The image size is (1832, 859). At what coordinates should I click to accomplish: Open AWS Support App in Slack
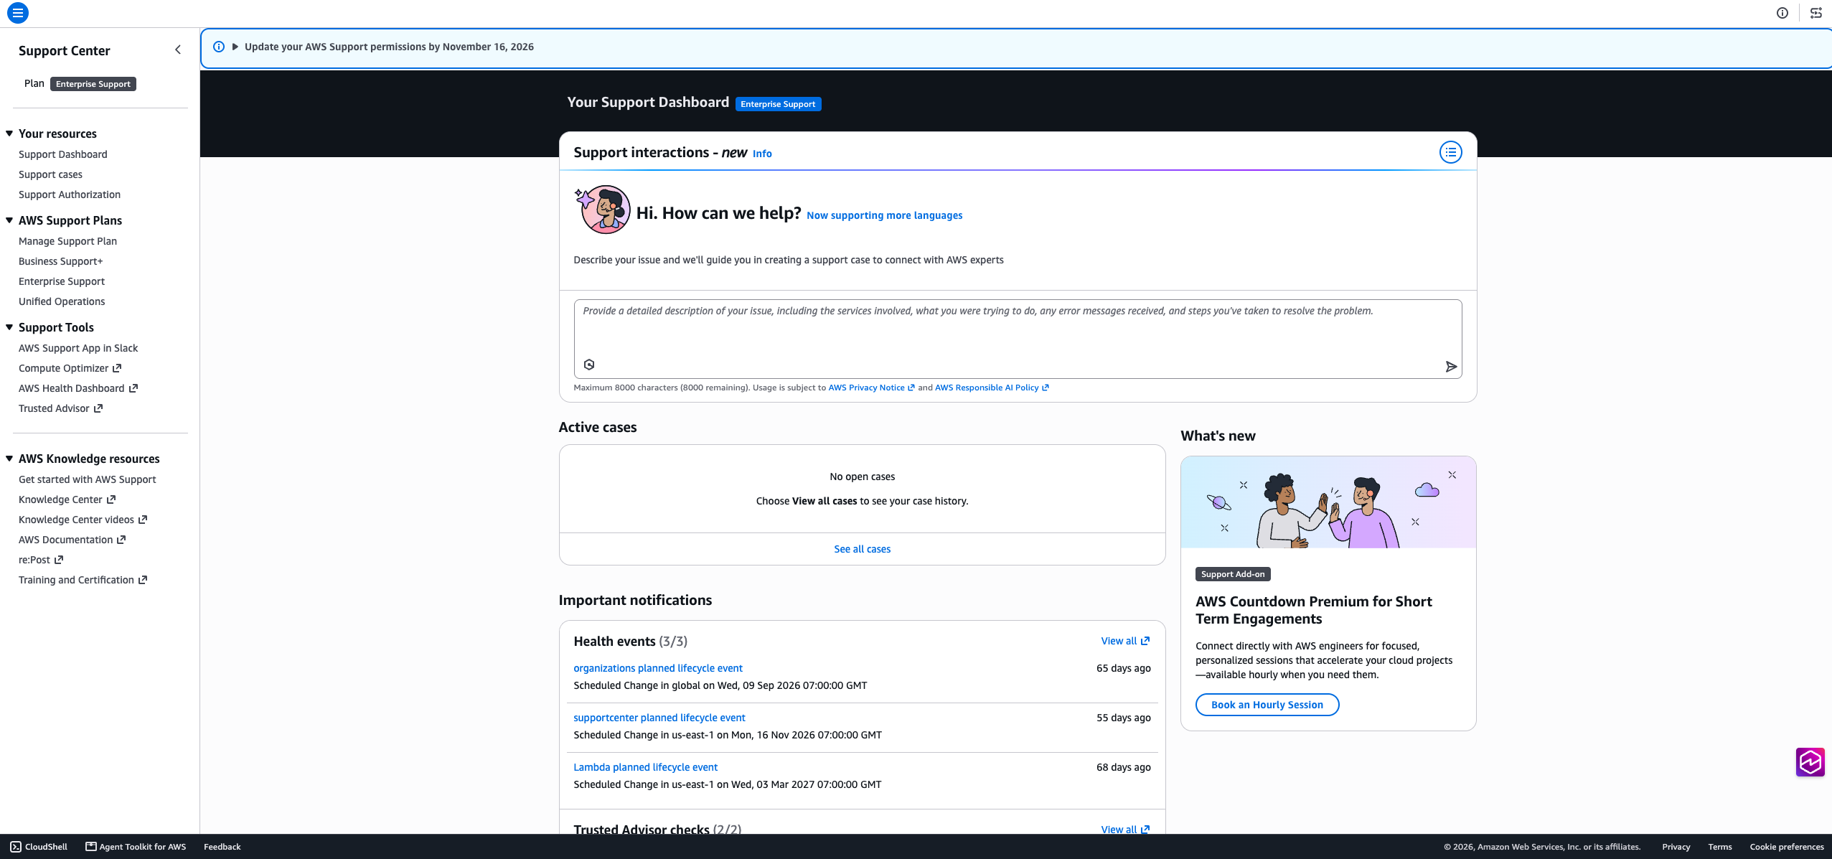click(x=78, y=348)
